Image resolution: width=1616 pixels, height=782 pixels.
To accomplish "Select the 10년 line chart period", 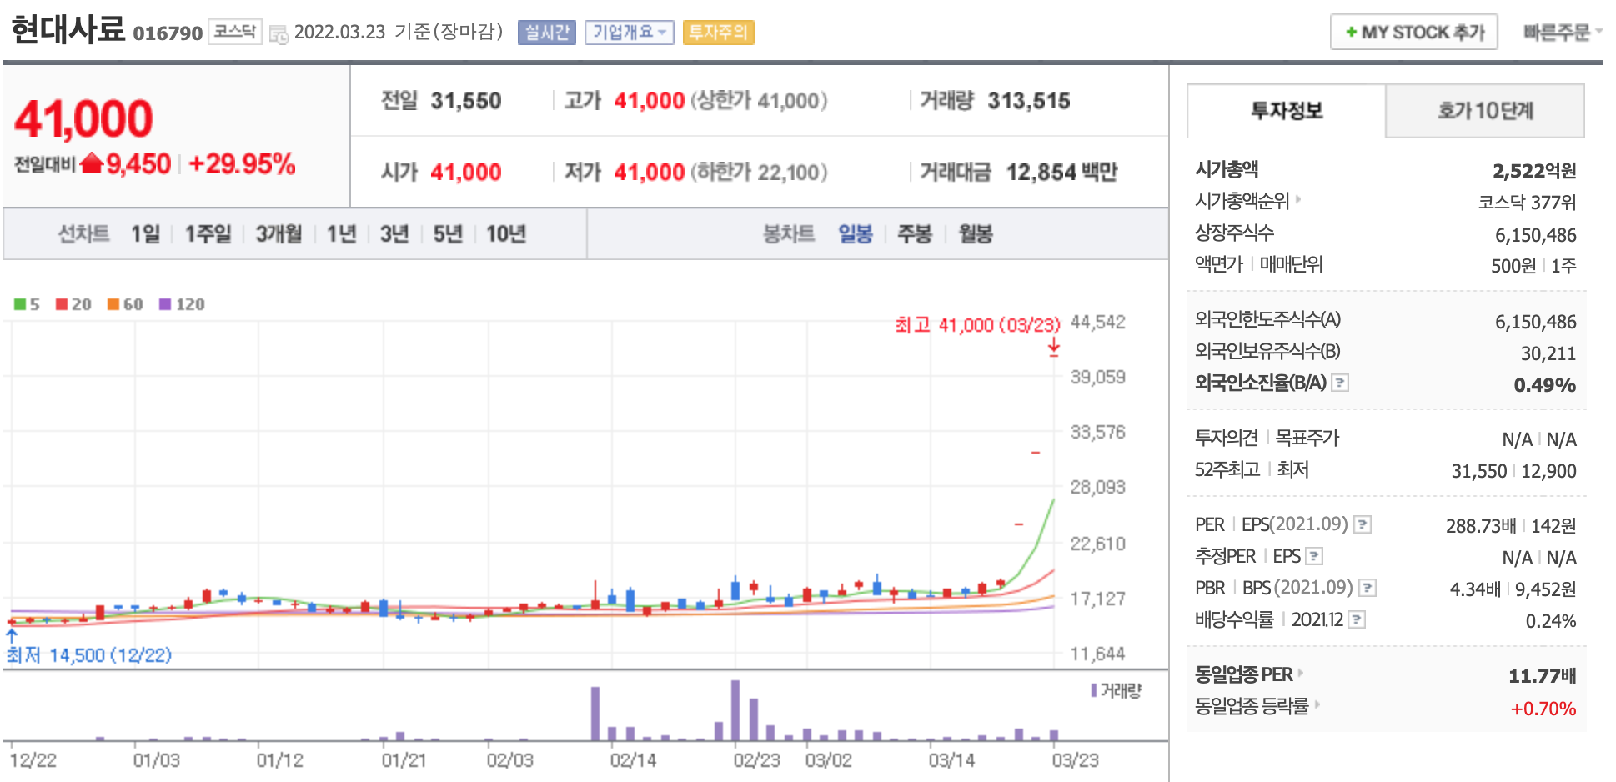I will click(x=506, y=233).
